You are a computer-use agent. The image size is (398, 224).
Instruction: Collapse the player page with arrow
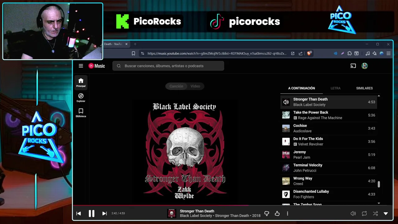click(386, 213)
